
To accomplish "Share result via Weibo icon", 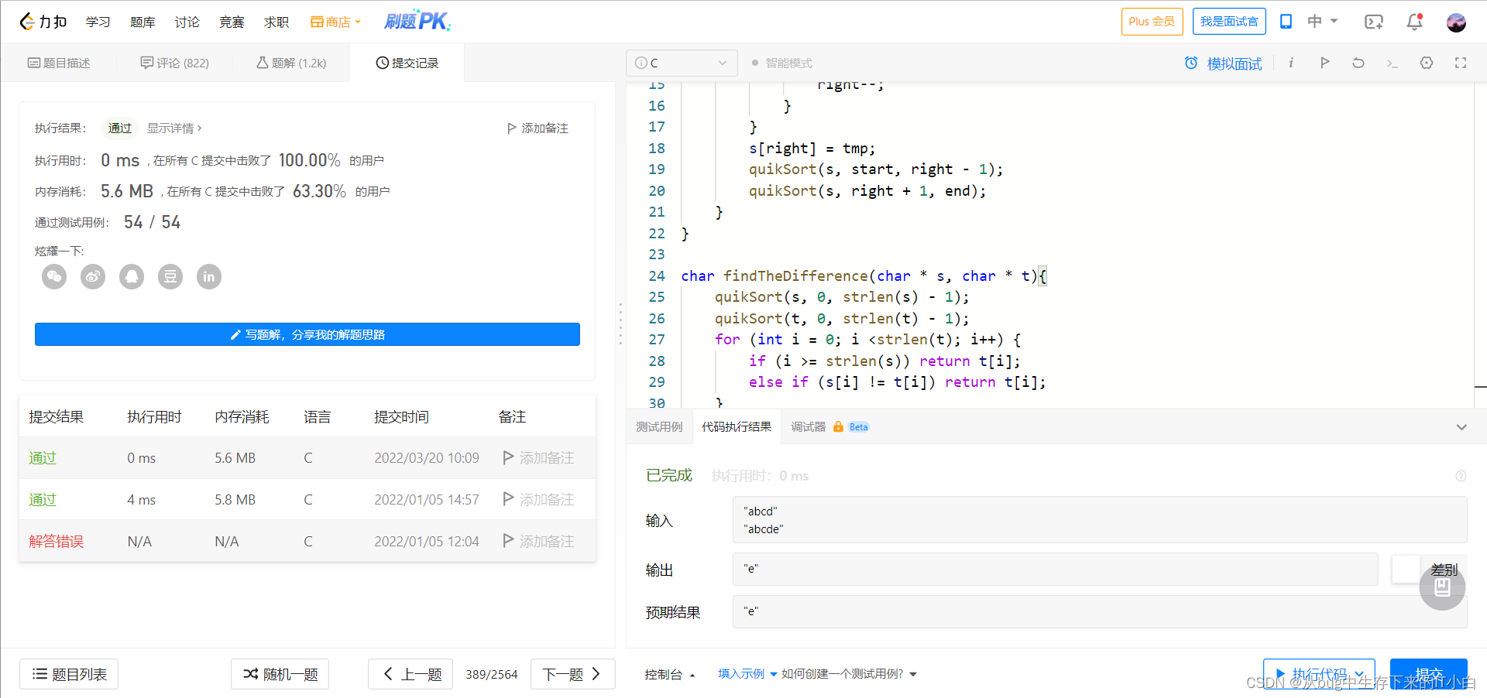I will pyautogui.click(x=93, y=276).
